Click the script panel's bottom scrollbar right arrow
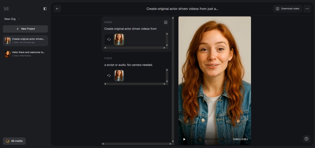 point(170,144)
